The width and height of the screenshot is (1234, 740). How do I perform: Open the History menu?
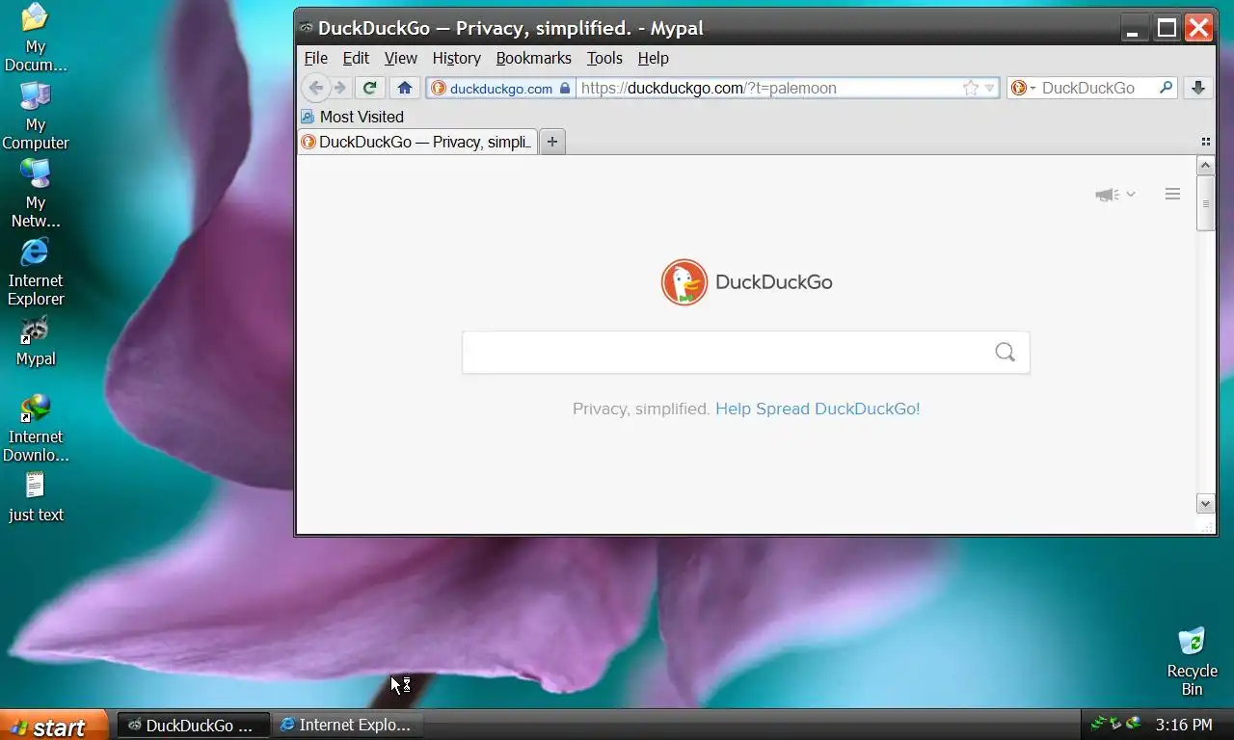click(x=456, y=58)
